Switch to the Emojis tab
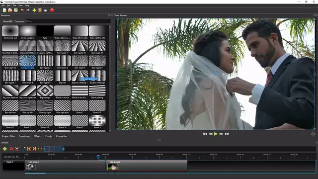 point(49,136)
